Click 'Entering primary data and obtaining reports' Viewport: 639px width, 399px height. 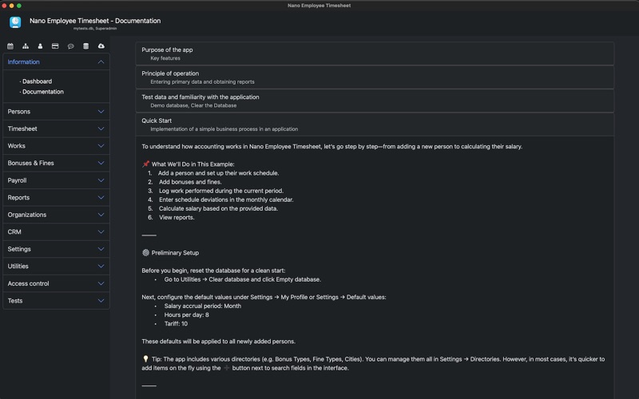[x=202, y=82]
